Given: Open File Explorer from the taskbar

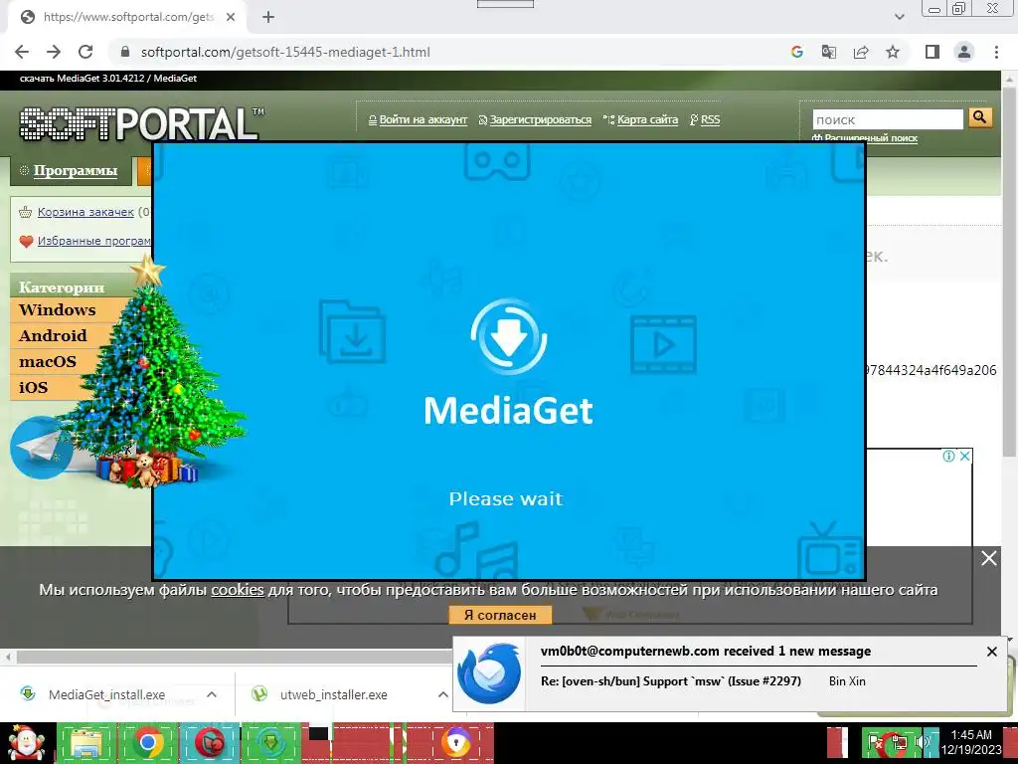Looking at the screenshot, I should click(86, 742).
